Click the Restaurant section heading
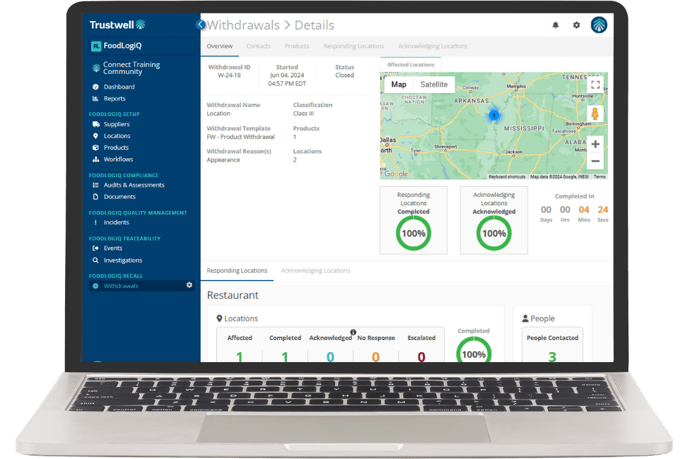 (x=233, y=295)
